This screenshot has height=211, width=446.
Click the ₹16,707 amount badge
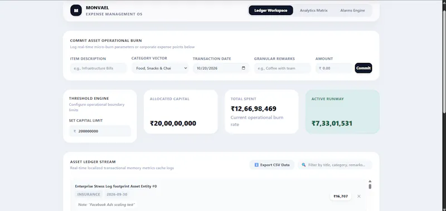click(x=341, y=196)
